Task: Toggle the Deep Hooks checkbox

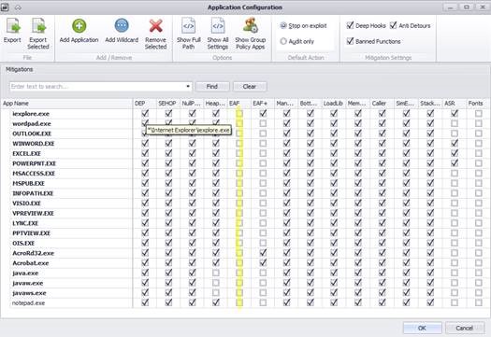Action: point(350,25)
